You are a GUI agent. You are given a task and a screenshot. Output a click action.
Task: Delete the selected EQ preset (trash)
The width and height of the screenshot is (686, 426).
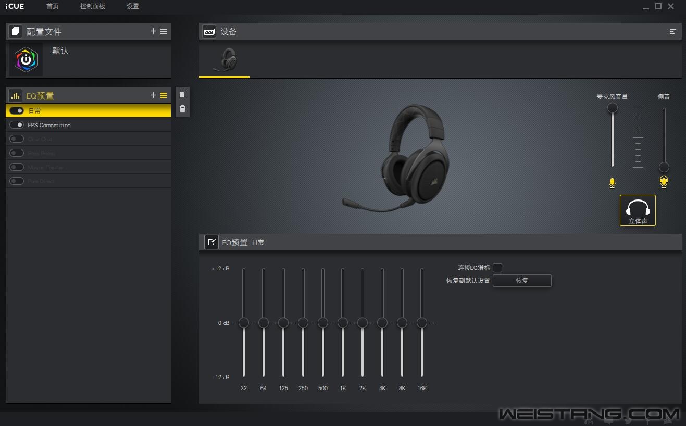(182, 108)
